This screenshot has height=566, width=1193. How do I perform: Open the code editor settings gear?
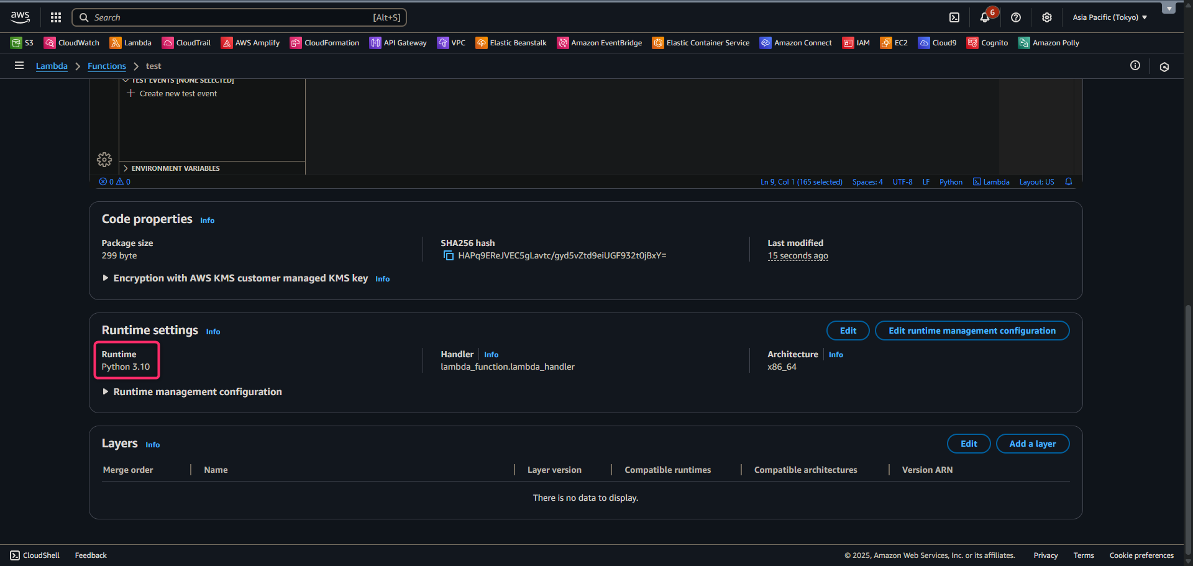point(104,160)
